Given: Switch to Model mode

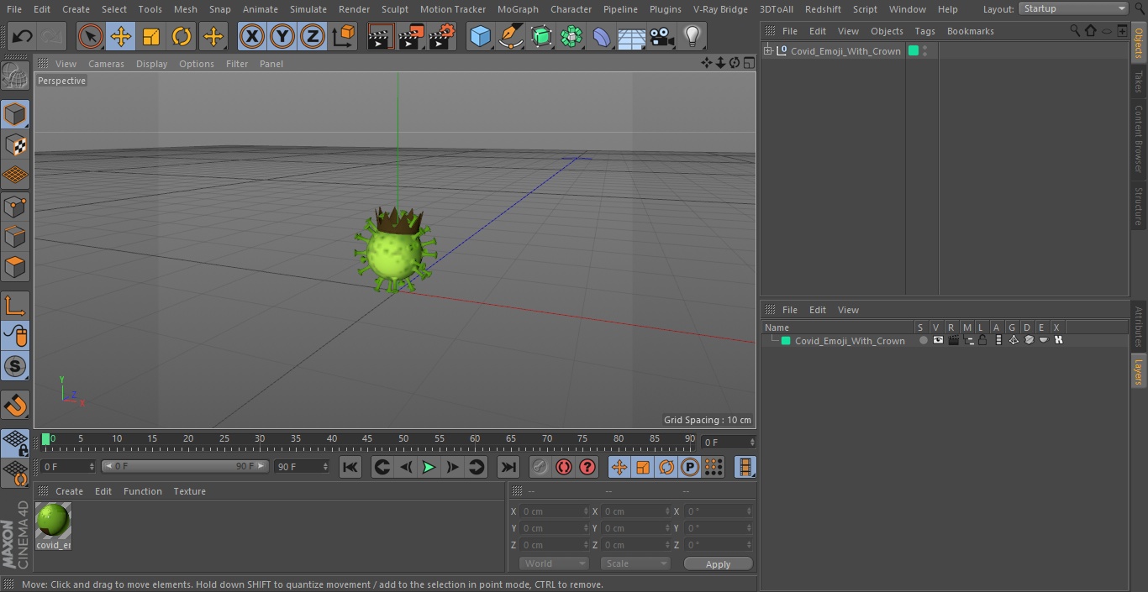Looking at the screenshot, I should pyautogui.click(x=15, y=114).
